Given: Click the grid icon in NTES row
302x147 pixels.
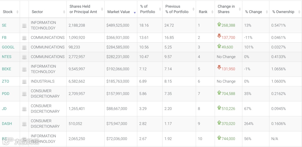Looking at the screenshot, I should [24, 57].
